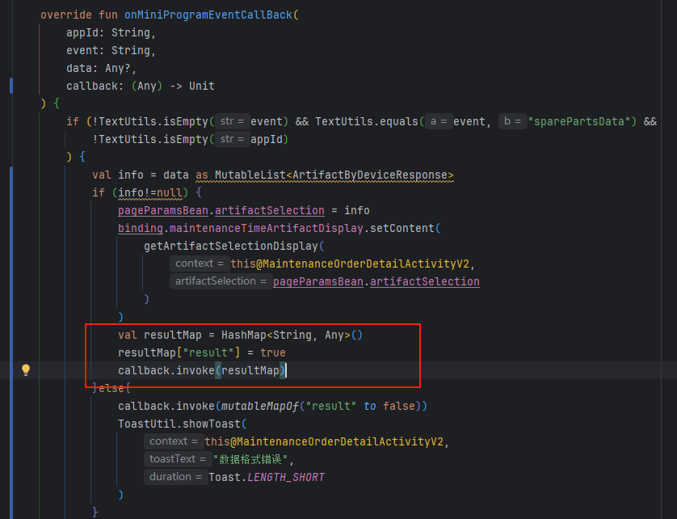The image size is (677, 519).
Task: Click the 'data: Any?,' parameter declaration
Action: click(x=101, y=68)
